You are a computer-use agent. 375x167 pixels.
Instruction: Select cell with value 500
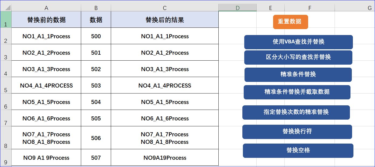[x=96, y=36]
